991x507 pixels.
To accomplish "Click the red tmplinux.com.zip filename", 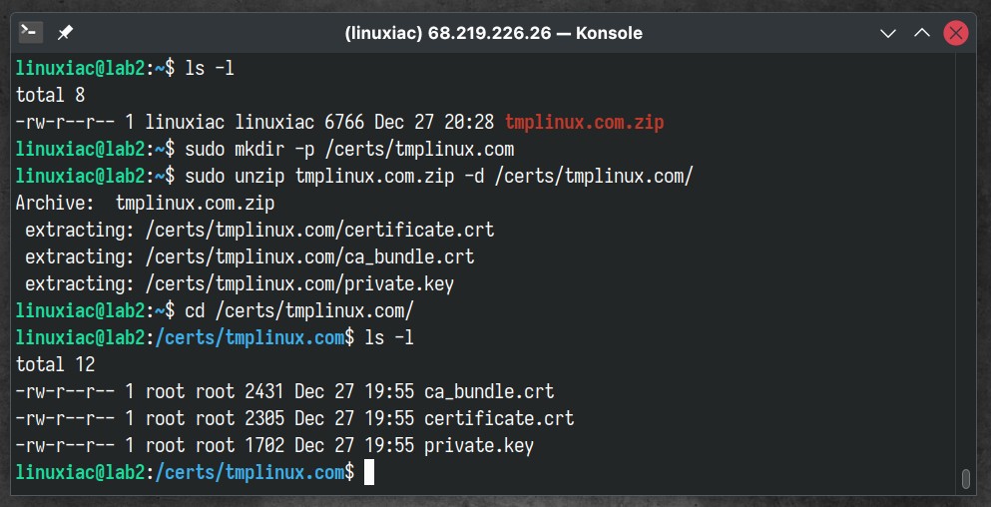I will click(x=584, y=122).
